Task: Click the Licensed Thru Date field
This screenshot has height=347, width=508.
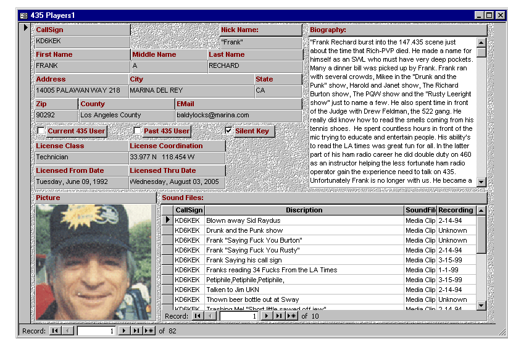Action: (177, 182)
